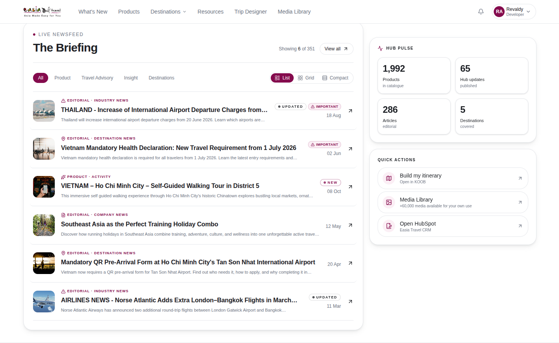Click the 5 Destinations covered card

point(492,117)
